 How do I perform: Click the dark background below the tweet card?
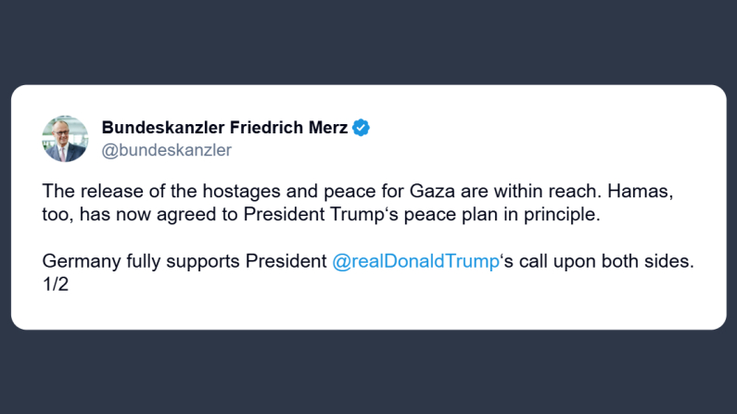[x=368, y=372]
